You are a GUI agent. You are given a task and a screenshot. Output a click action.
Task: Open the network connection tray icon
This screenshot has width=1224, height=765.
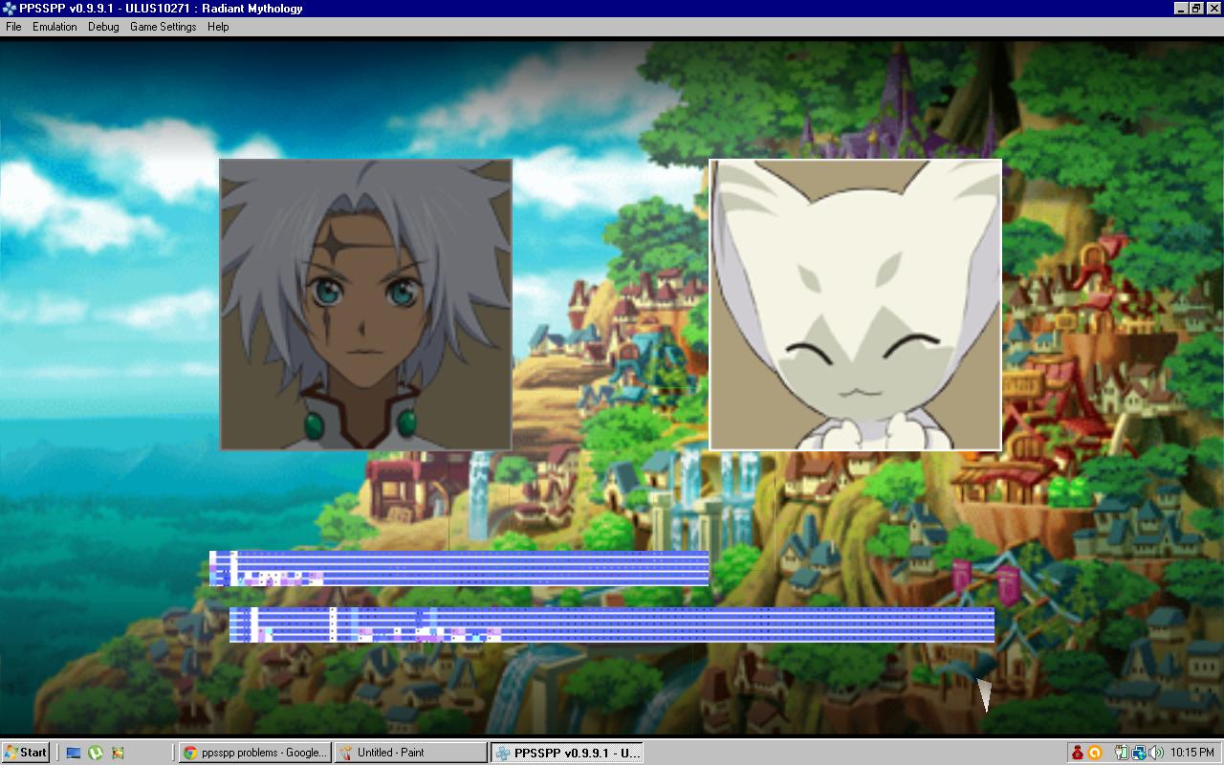(x=1139, y=753)
